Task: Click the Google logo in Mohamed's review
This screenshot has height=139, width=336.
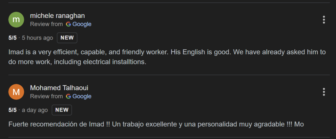Action: pyautogui.click(x=68, y=96)
